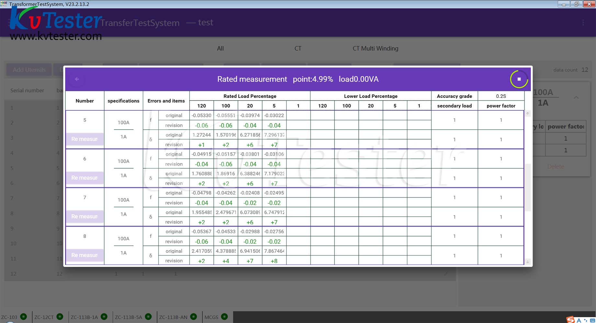Select the All tab

(x=220, y=48)
